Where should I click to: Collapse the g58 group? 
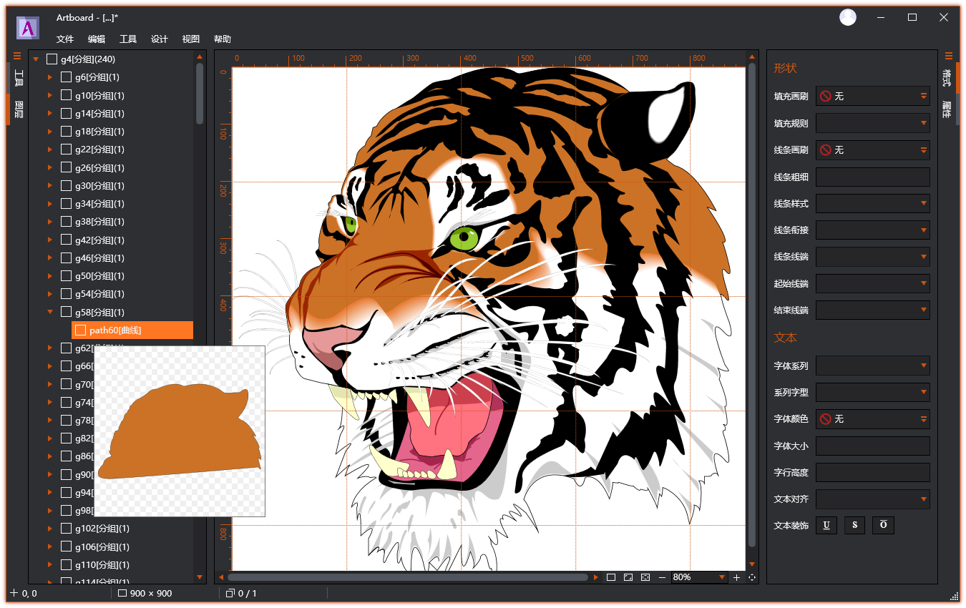coord(50,312)
